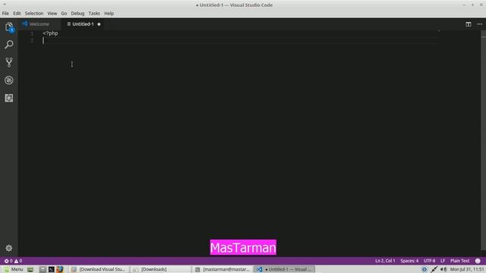The width and height of the screenshot is (486, 273).
Task: Switch to mastarman terminal window in taskbar
Action: 222,269
